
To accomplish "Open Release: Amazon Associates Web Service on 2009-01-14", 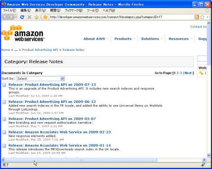I will tap(60, 145).
